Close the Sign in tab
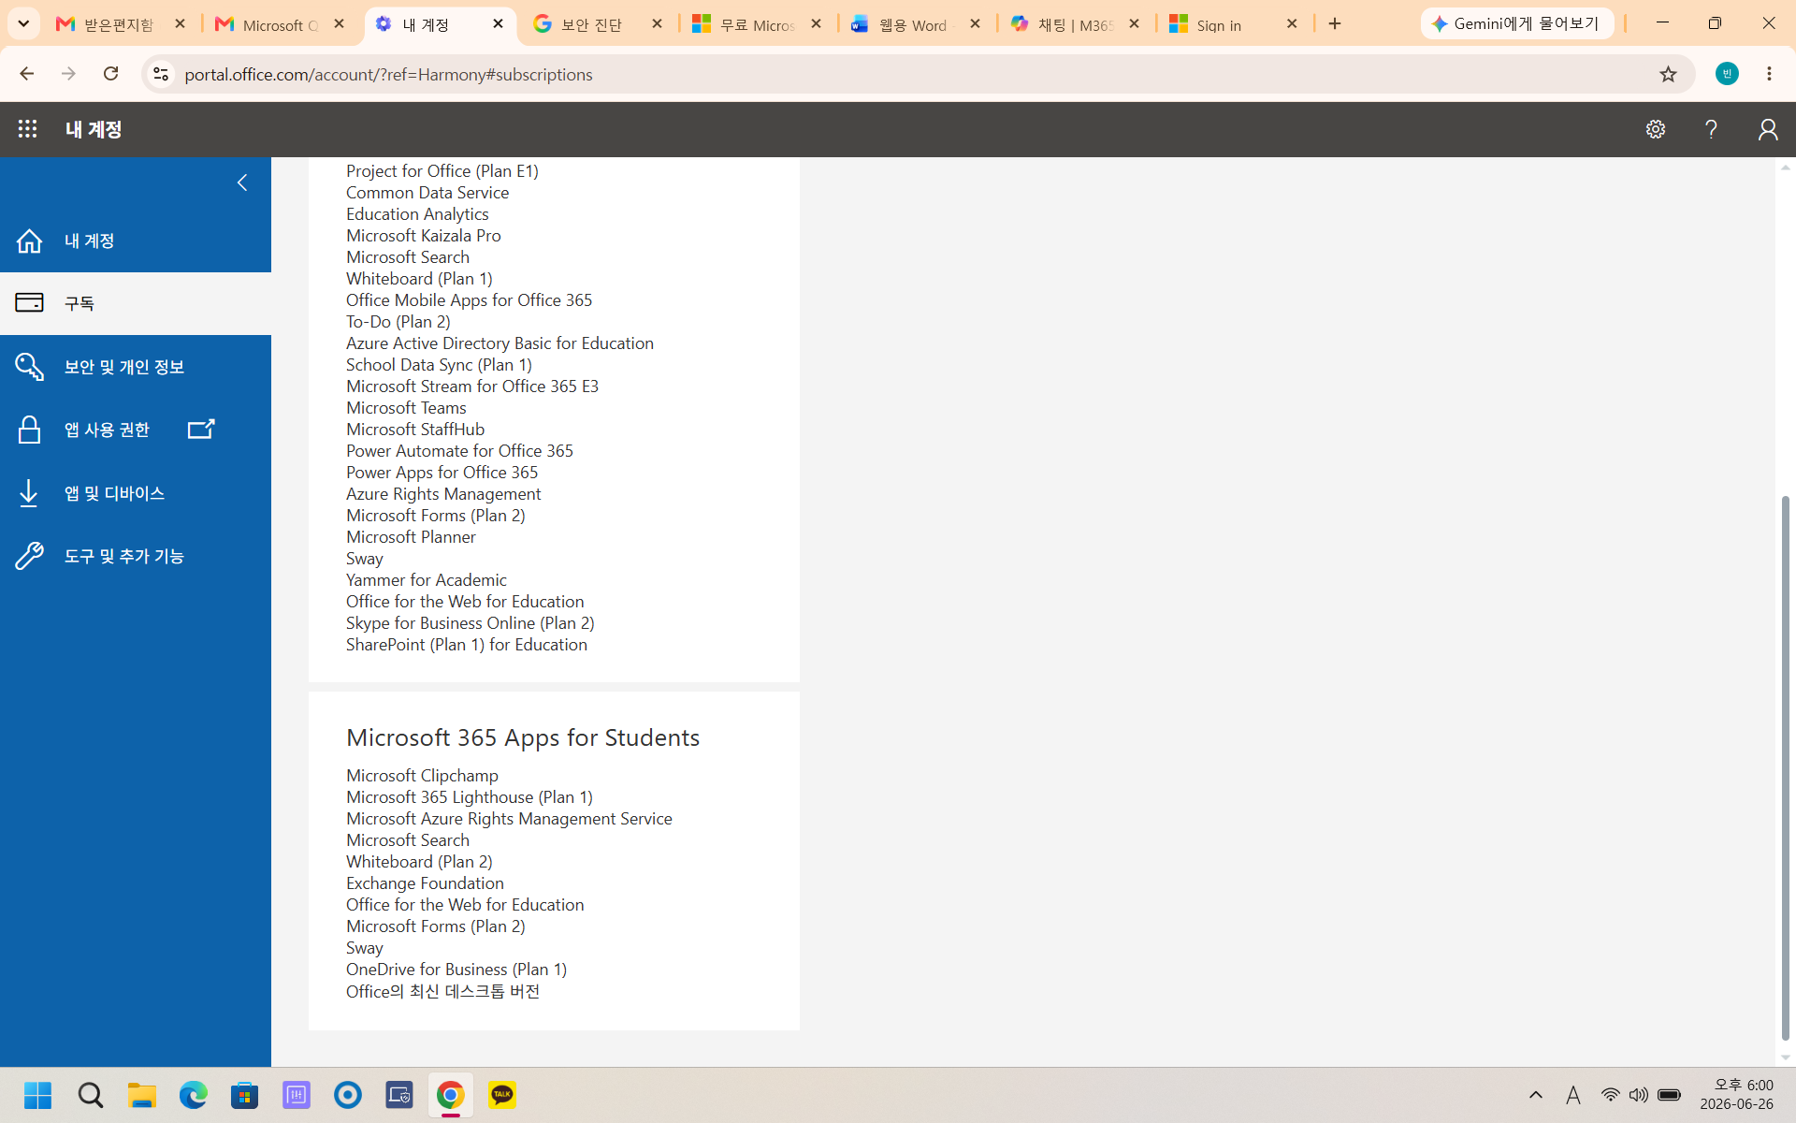This screenshot has width=1796, height=1123. point(1292,24)
